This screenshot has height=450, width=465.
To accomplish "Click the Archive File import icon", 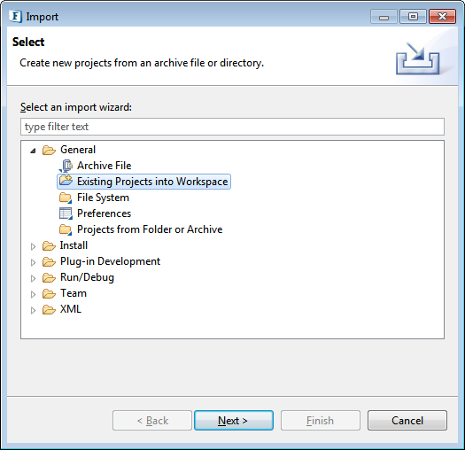I will (x=66, y=166).
